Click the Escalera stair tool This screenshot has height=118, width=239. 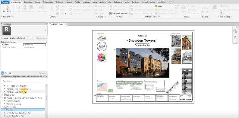click(x=99, y=14)
